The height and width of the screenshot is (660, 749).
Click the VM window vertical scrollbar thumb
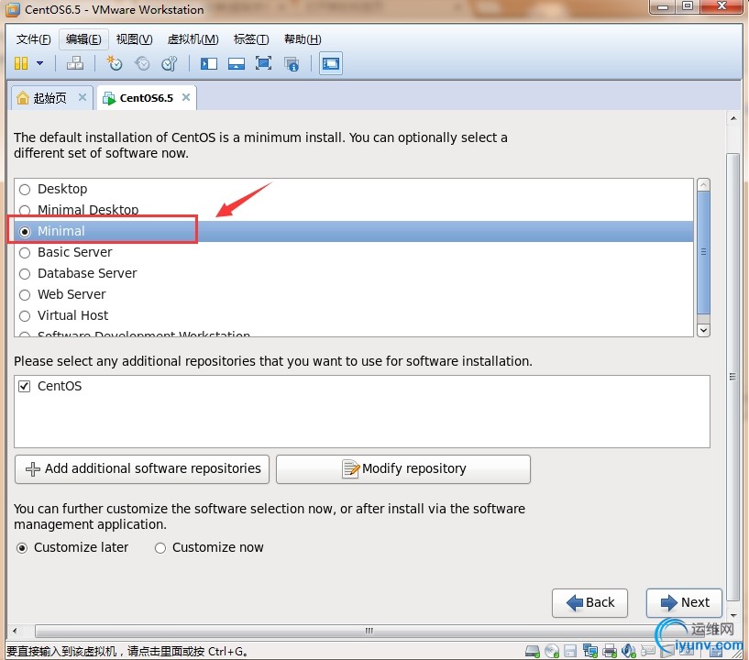[732, 376]
